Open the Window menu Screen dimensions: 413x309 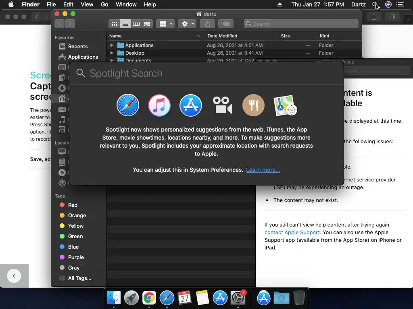click(126, 4)
